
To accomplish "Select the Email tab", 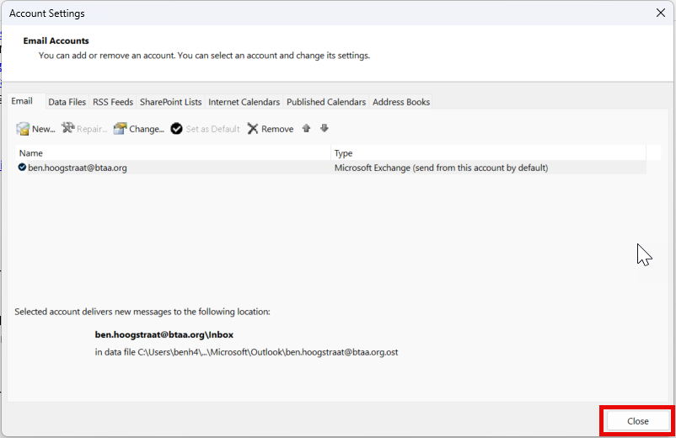I will point(22,101).
